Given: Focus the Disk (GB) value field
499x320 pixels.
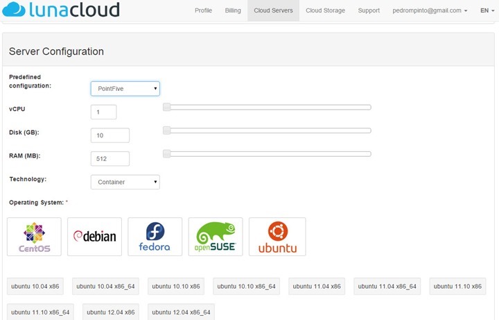Looking at the screenshot, I should coord(110,135).
